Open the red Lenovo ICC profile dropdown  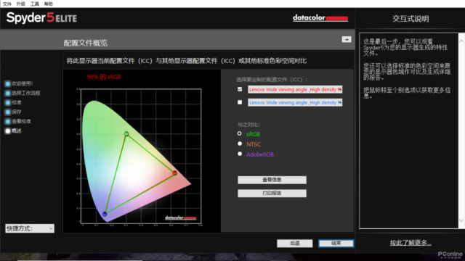click(295, 89)
